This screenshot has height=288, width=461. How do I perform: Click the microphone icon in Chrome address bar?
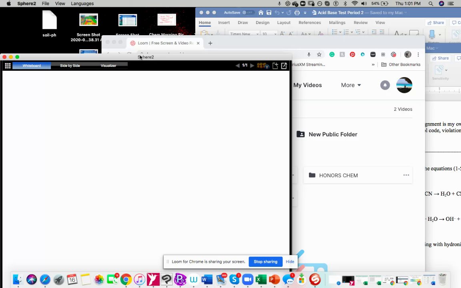coord(309,54)
